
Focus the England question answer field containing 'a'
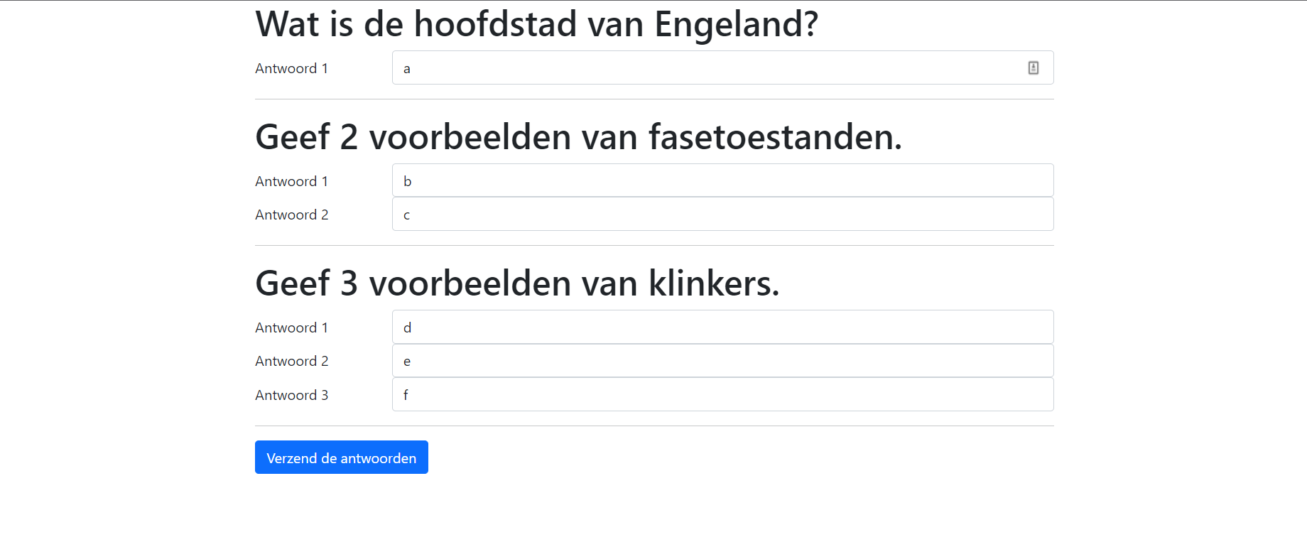point(722,67)
